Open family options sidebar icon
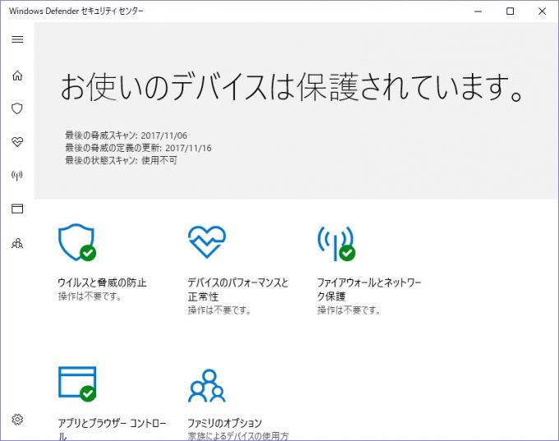The width and height of the screenshot is (559, 441). [x=17, y=244]
